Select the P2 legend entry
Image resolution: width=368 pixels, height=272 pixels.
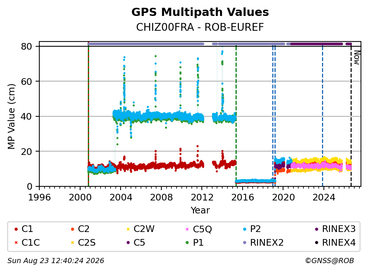coord(252,229)
